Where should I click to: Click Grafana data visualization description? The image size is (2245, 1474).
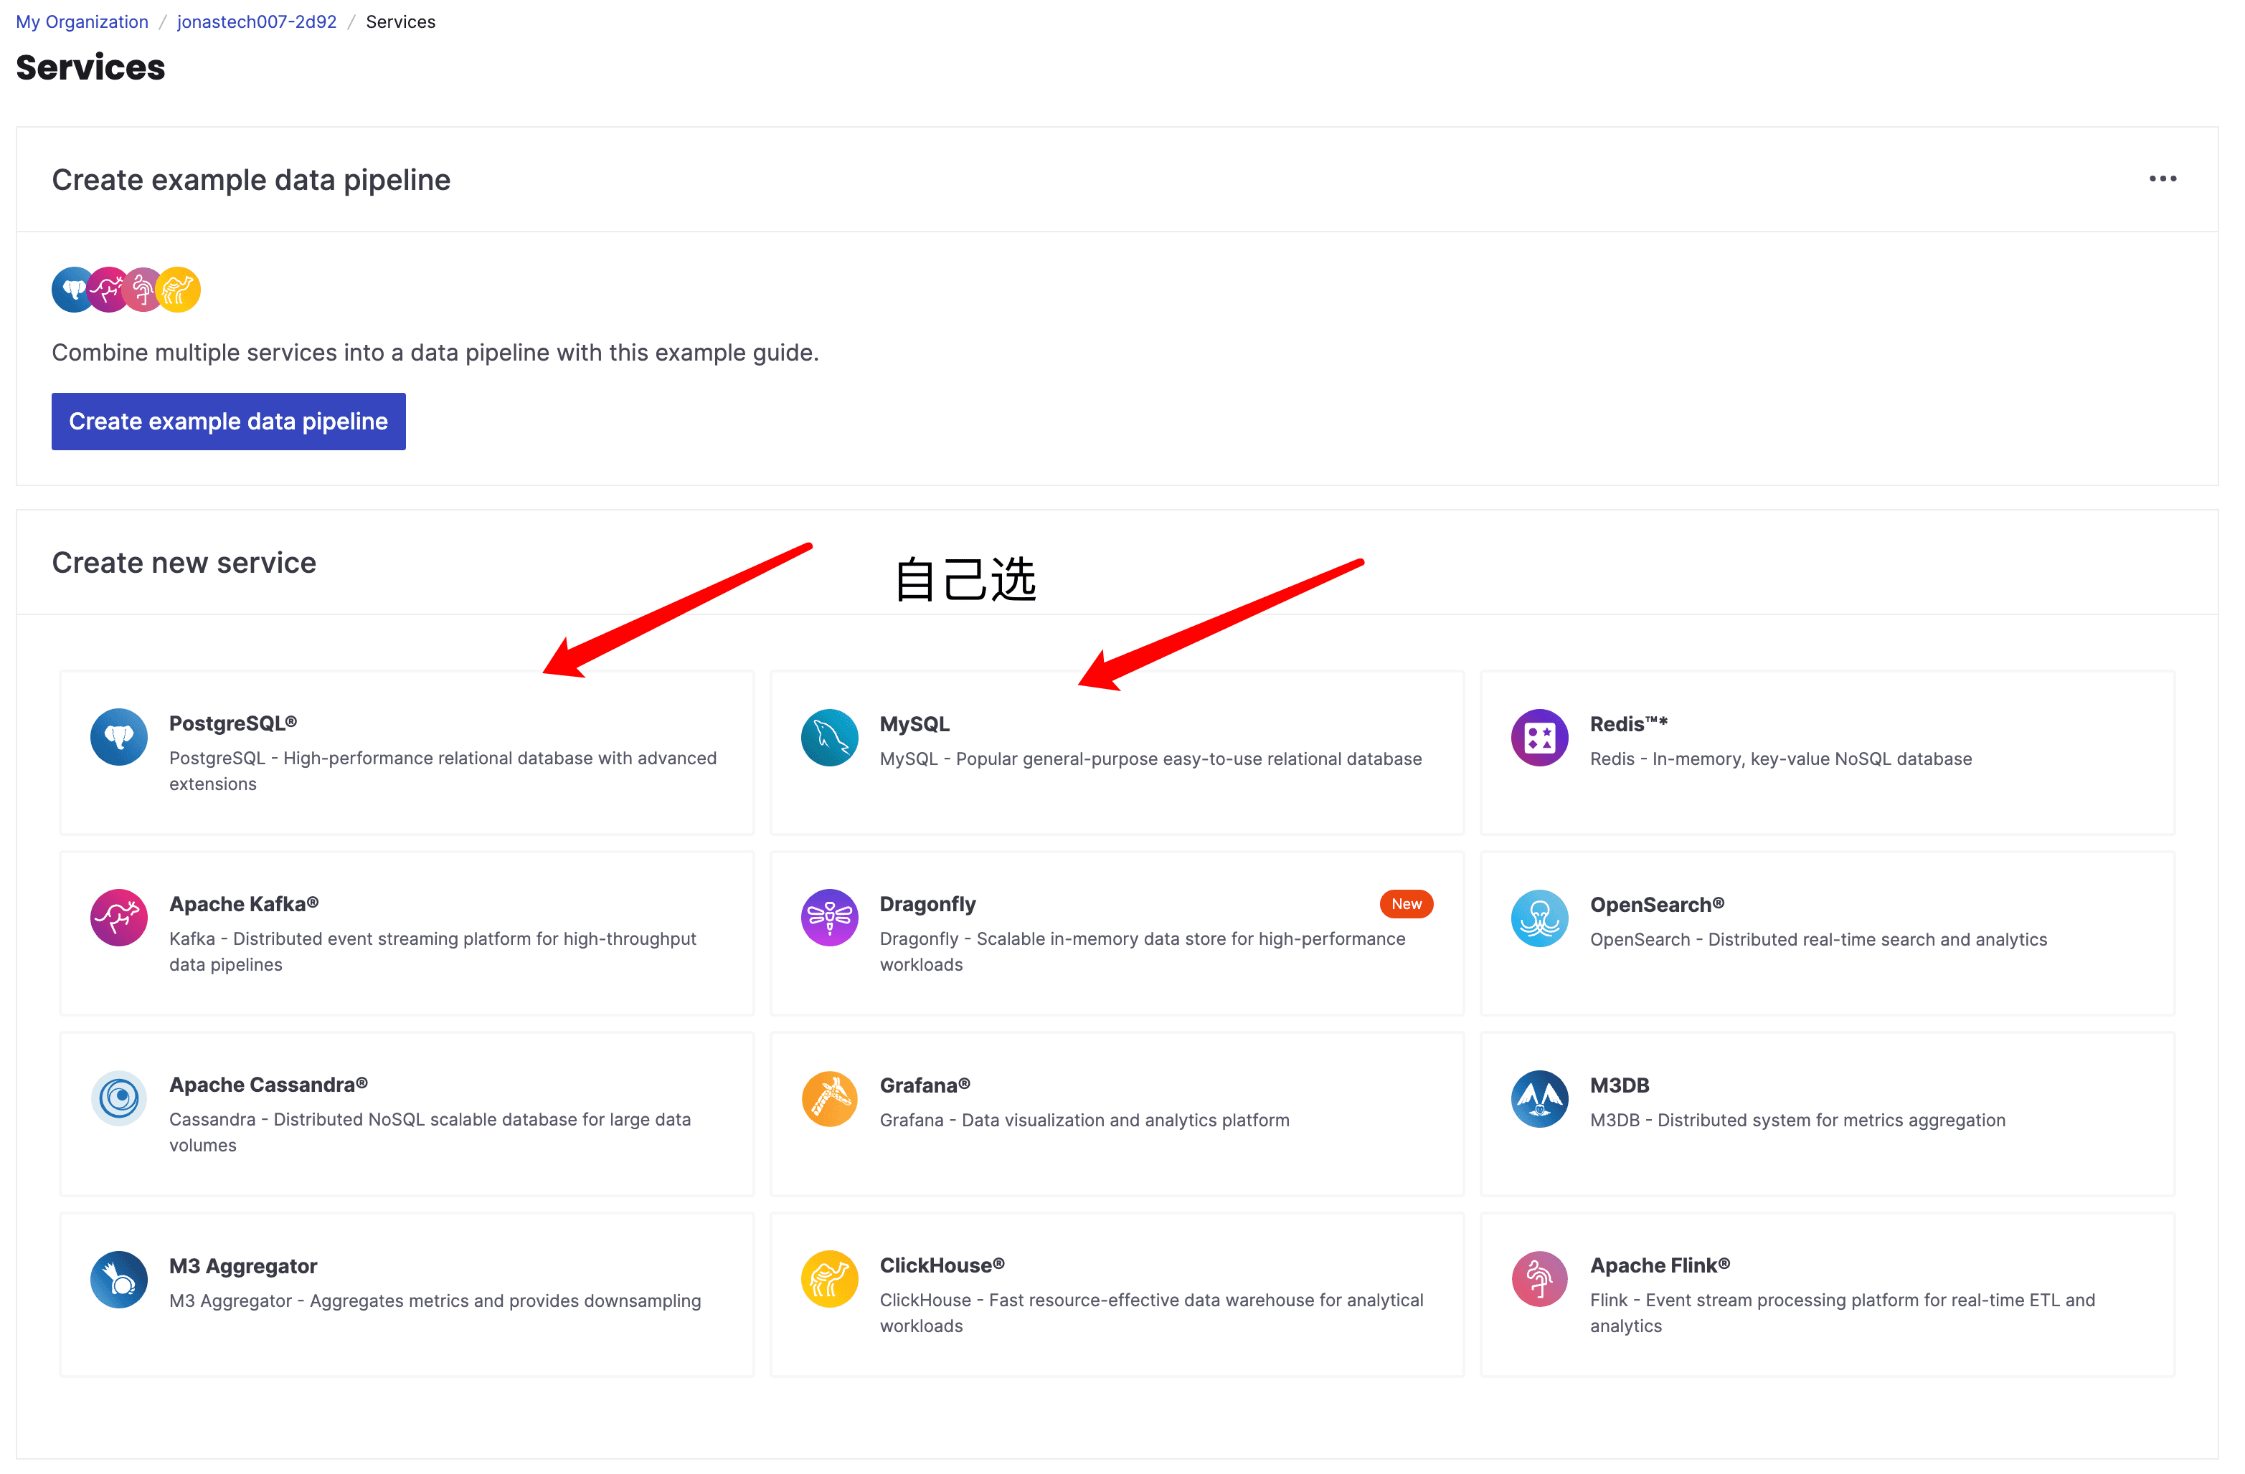click(x=1084, y=1121)
